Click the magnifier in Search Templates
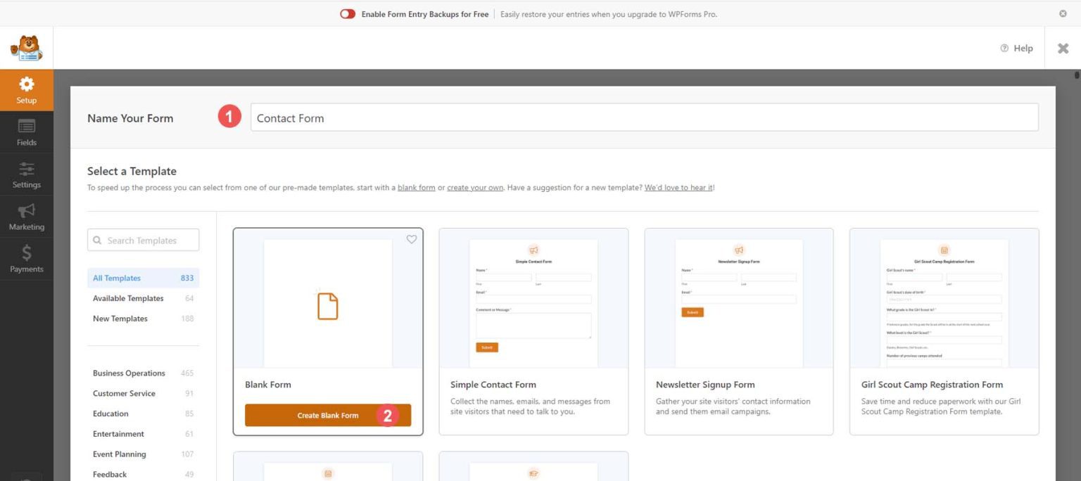This screenshot has width=1081, height=481. coord(98,240)
